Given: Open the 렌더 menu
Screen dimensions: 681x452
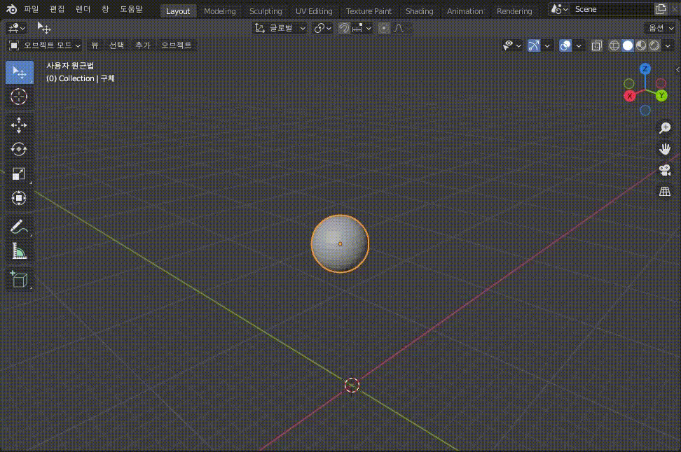Looking at the screenshot, I should click(x=83, y=9).
